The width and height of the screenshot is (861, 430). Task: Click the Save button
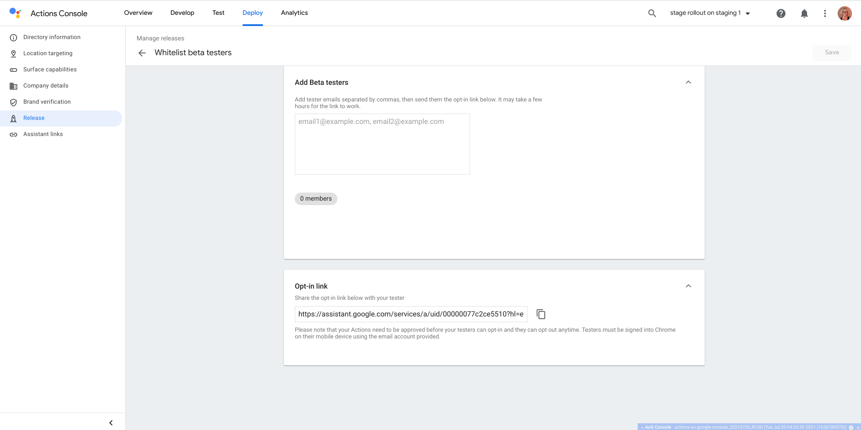[831, 52]
